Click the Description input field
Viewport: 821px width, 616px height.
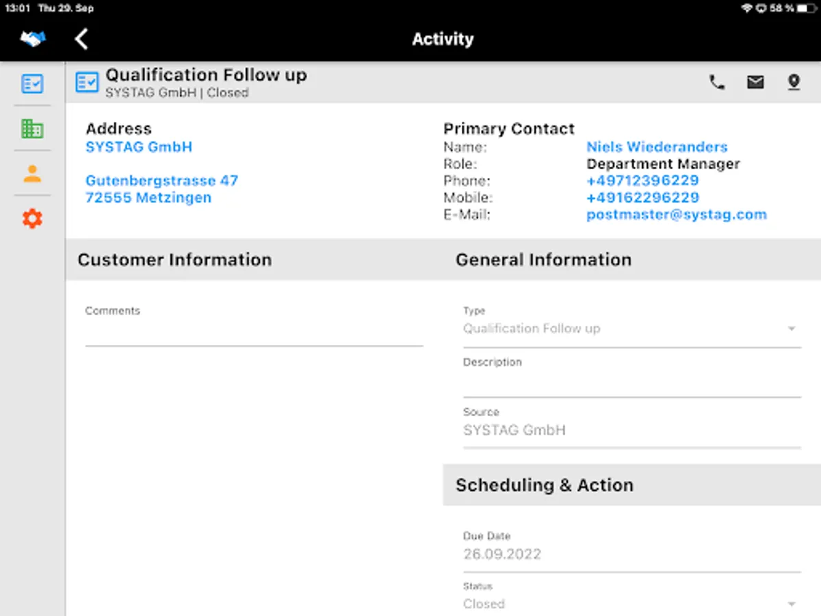631,383
